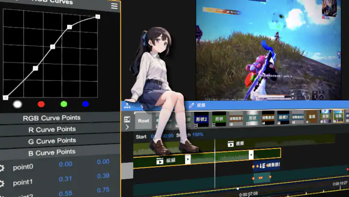
Task: Click the pencil edit icon beside 视频
Action: click(191, 105)
